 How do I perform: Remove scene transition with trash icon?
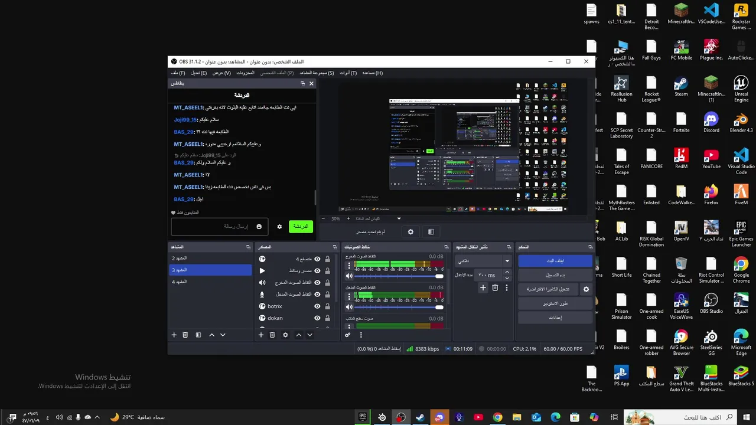click(x=495, y=287)
